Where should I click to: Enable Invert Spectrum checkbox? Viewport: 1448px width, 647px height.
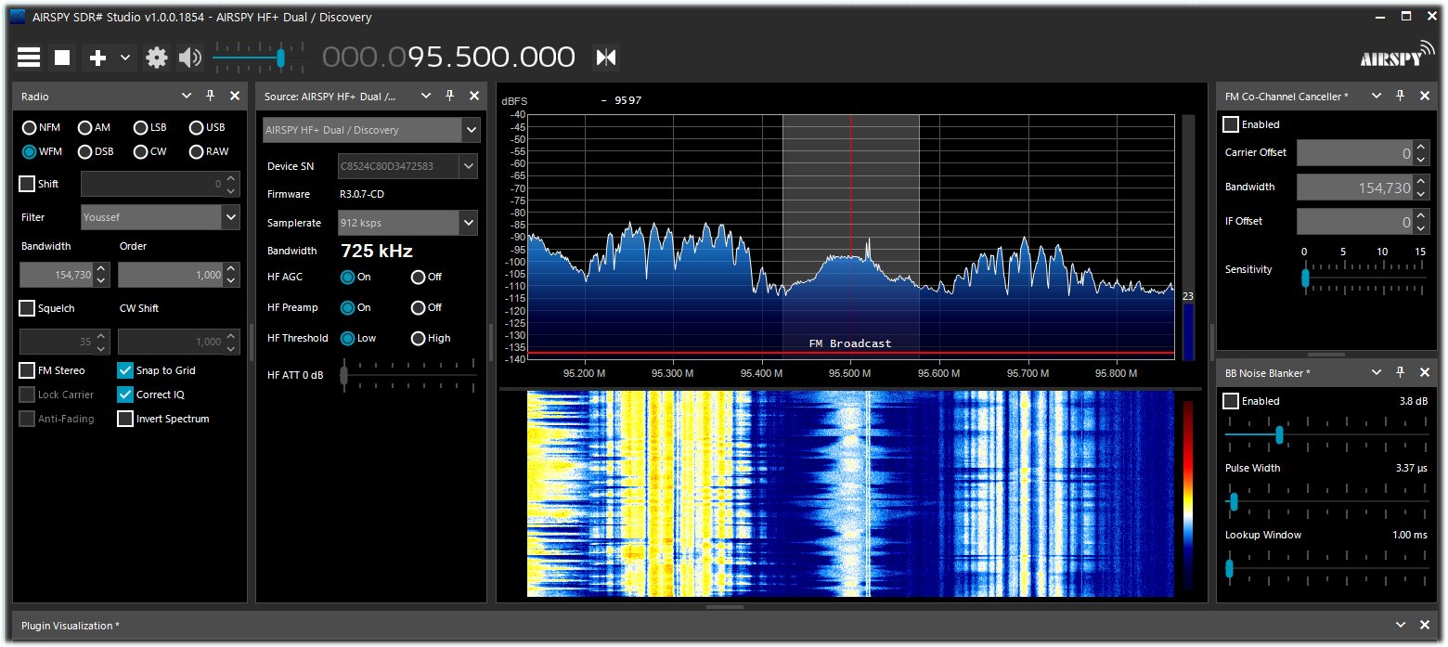(125, 419)
